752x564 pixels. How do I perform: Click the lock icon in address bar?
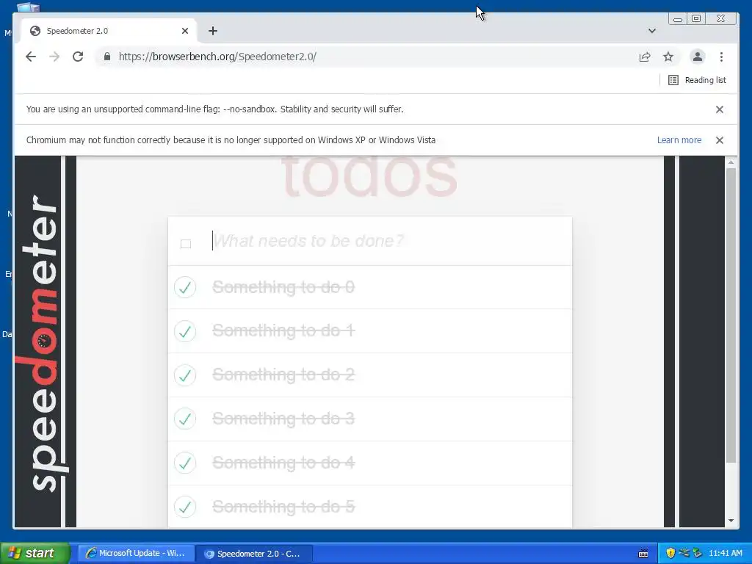point(107,57)
